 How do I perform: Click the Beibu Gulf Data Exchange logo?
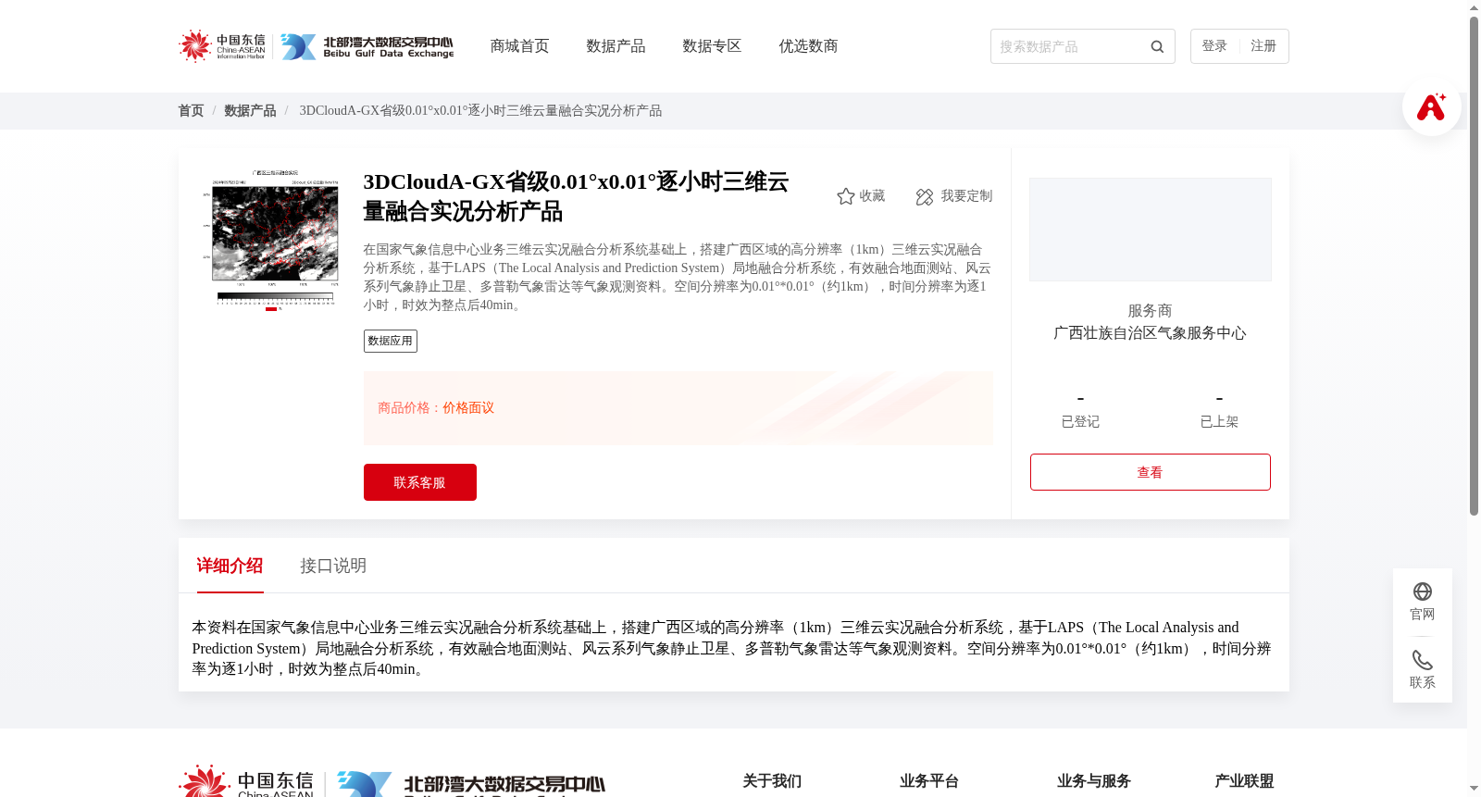click(367, 46)
